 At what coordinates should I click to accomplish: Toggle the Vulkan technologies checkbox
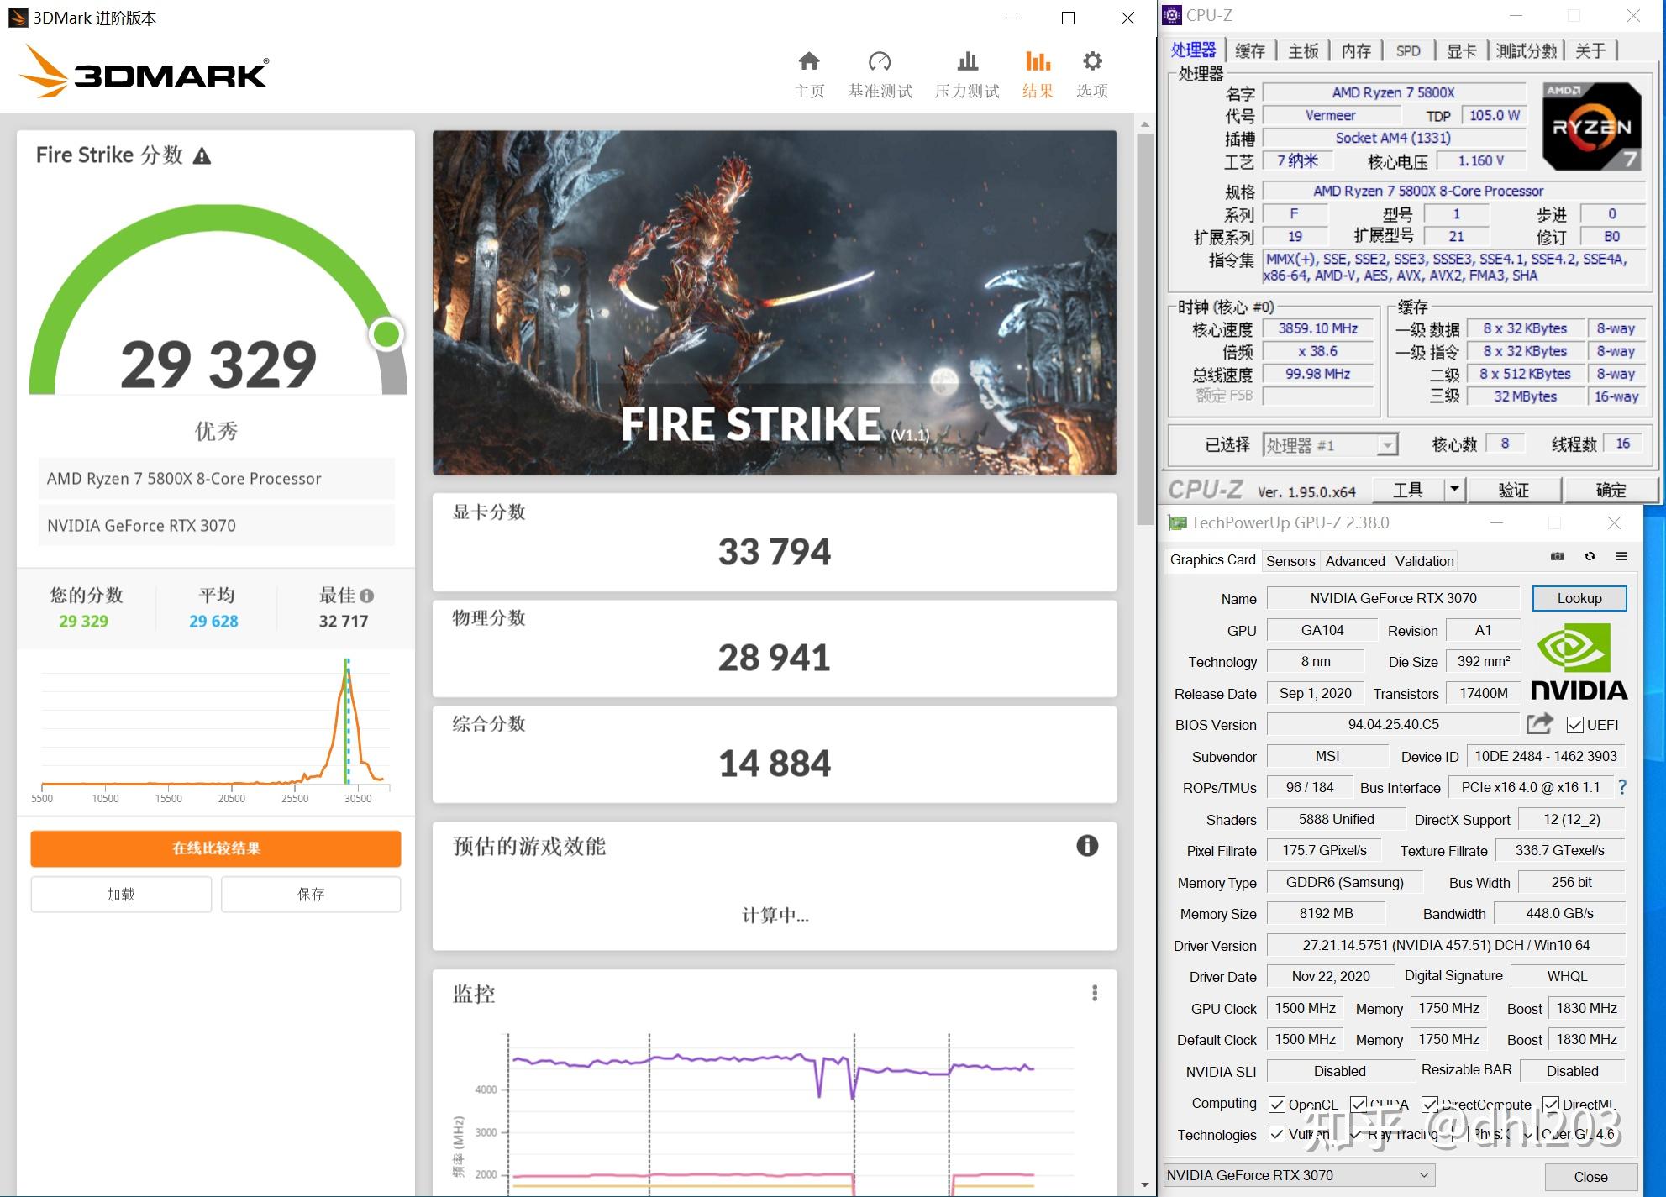pyautogui.click(x=1279, y=1134)
